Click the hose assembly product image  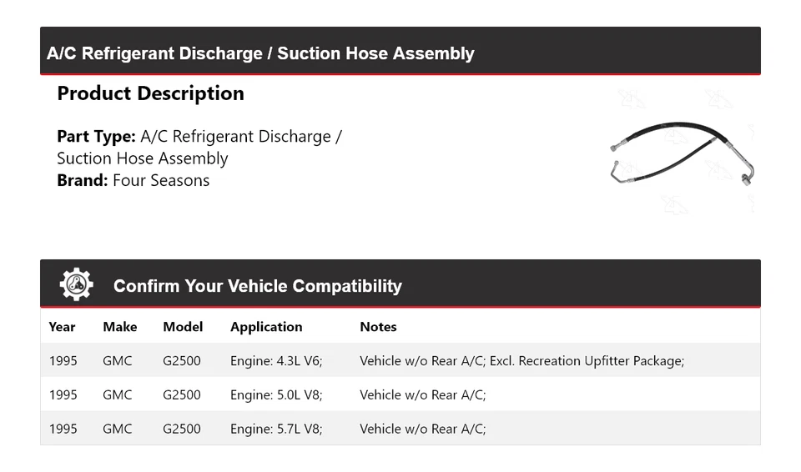(683, 152)
